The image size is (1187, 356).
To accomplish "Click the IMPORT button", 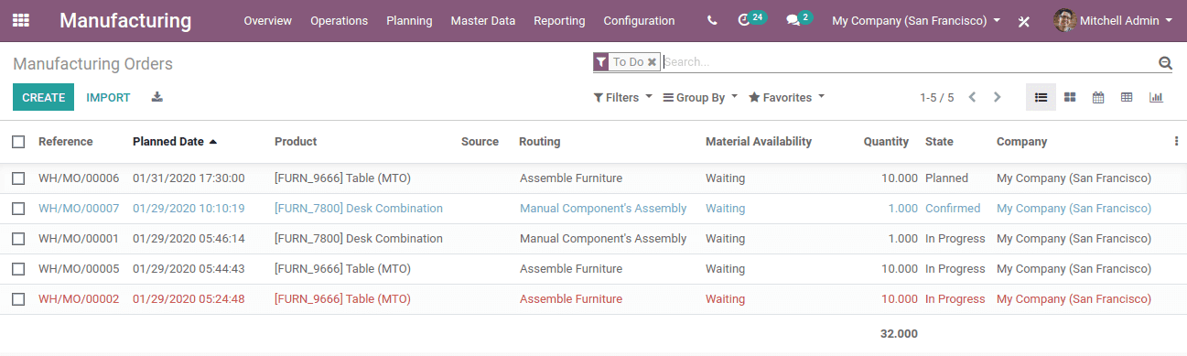I will click(108, 97).
